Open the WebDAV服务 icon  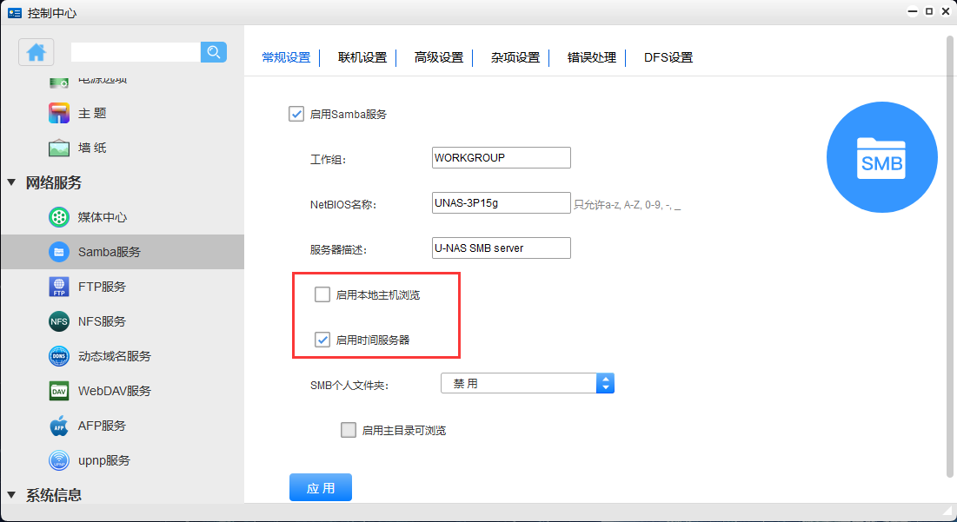click(59, 391)
